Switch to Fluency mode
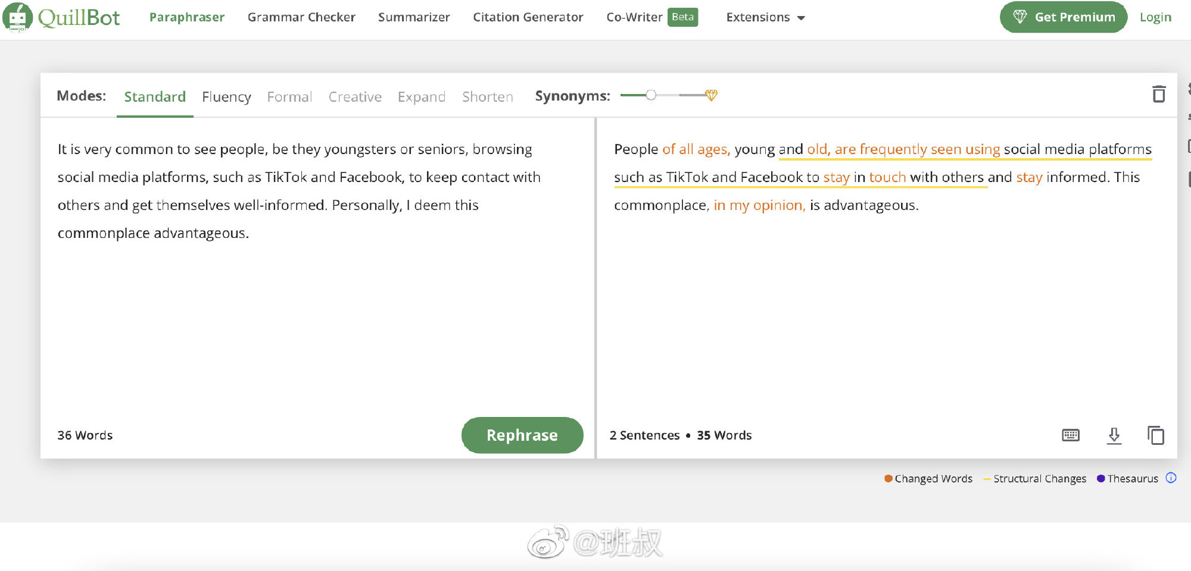Screen dimensions: 1191x571 click(x=226, y=96)
